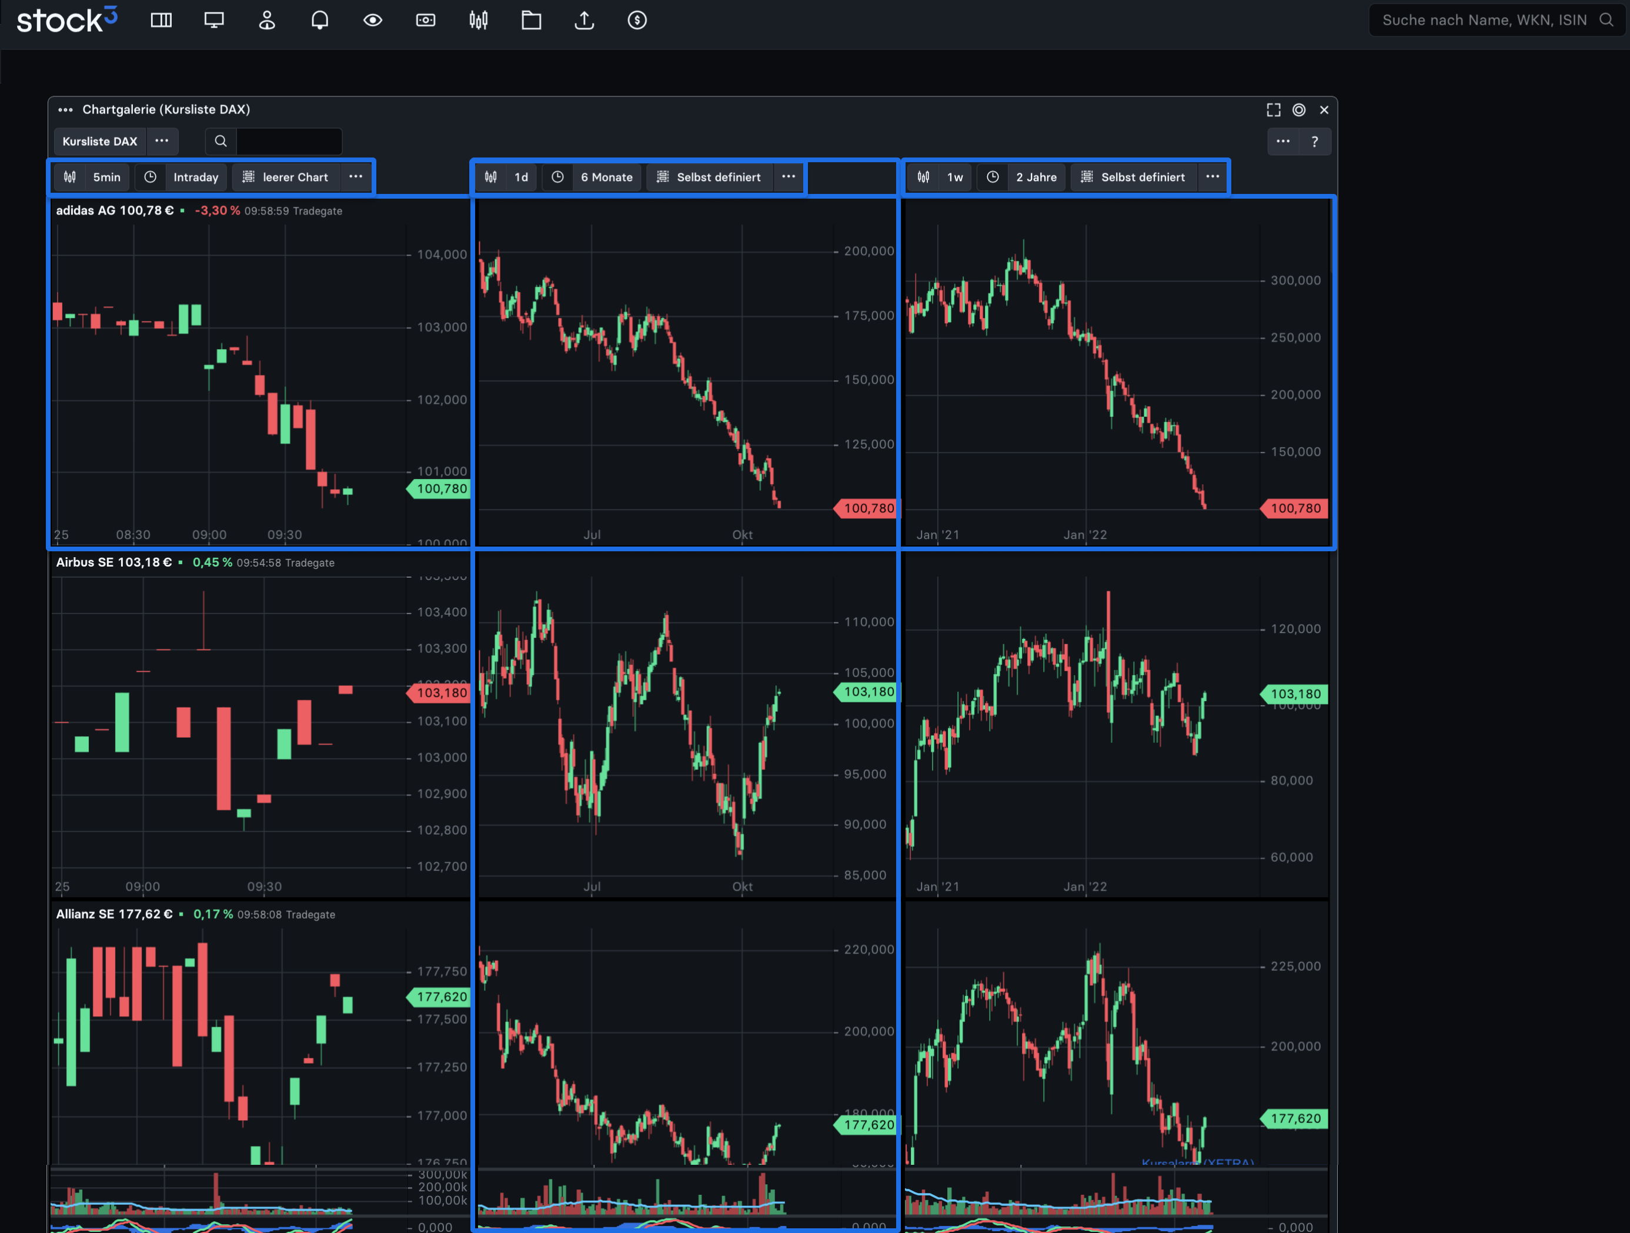Open the Chartgalerie widget settings target icon
This screenshot has height=1233, width=1630.
[x=1299, y=110]
